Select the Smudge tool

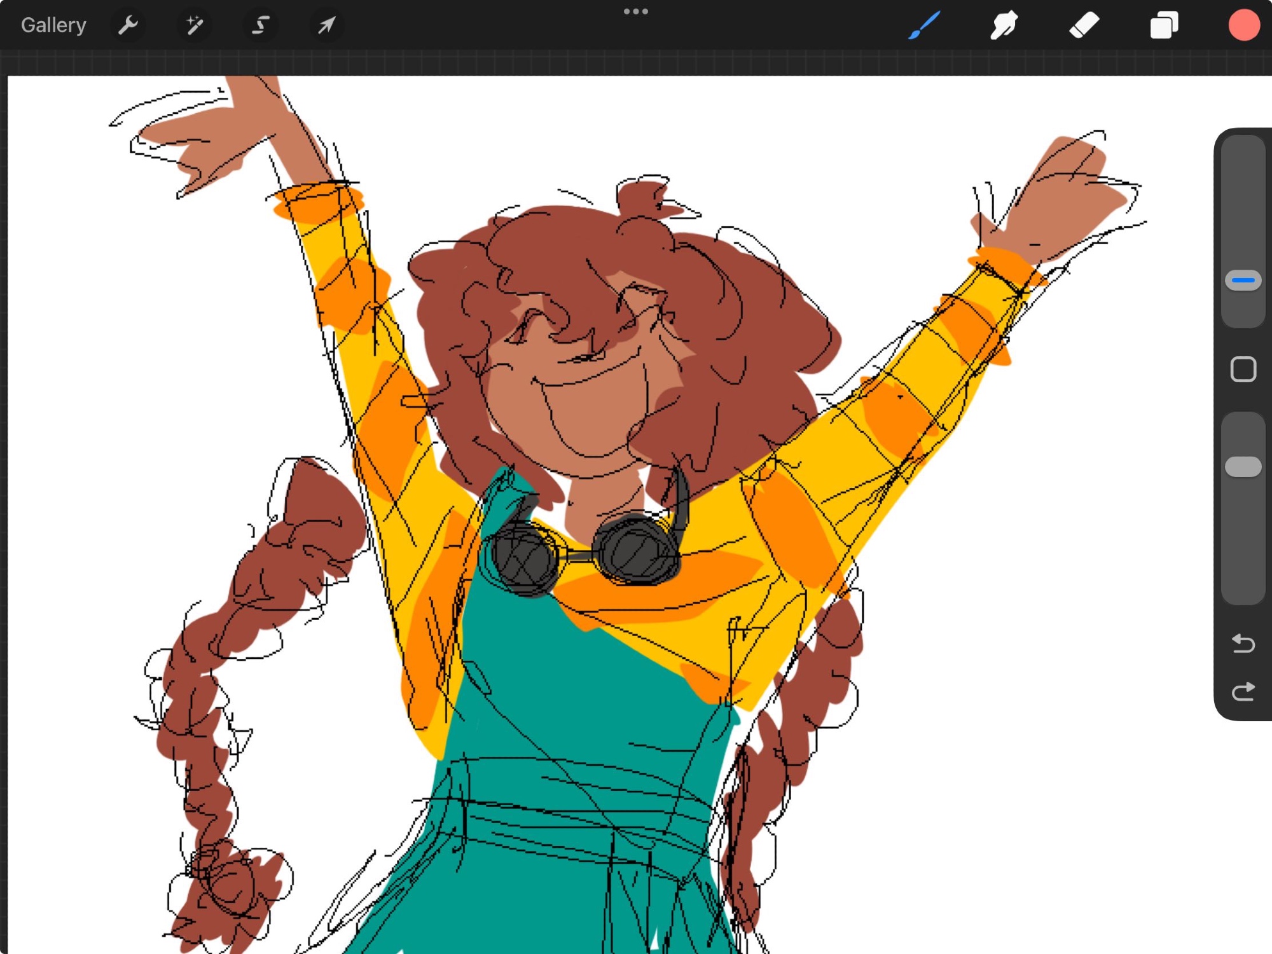pyautogui.click(x=1004, y=25)
